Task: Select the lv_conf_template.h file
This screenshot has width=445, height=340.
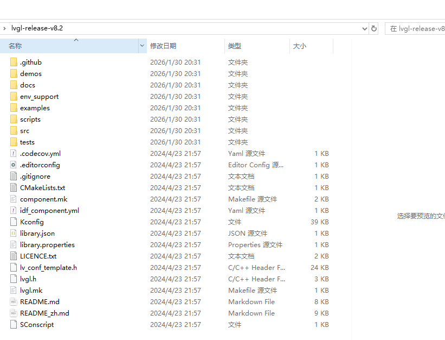Action: [x=48, y=268]
